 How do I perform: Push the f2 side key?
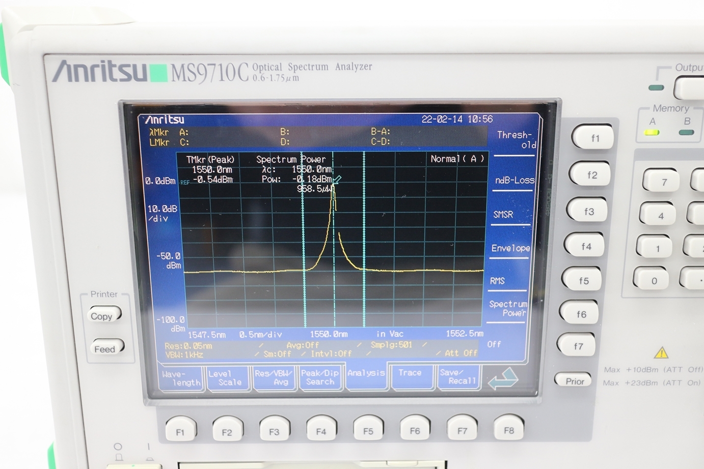[591, 174]
